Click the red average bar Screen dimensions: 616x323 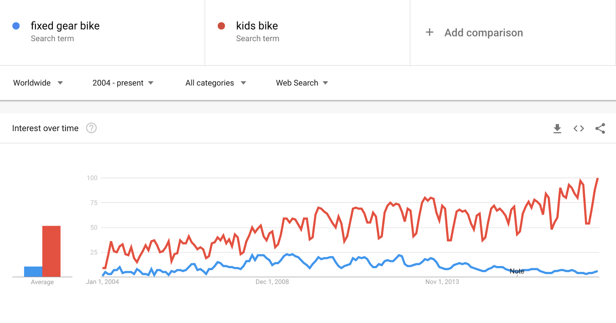pyautogui.click(x=51, y=251)
